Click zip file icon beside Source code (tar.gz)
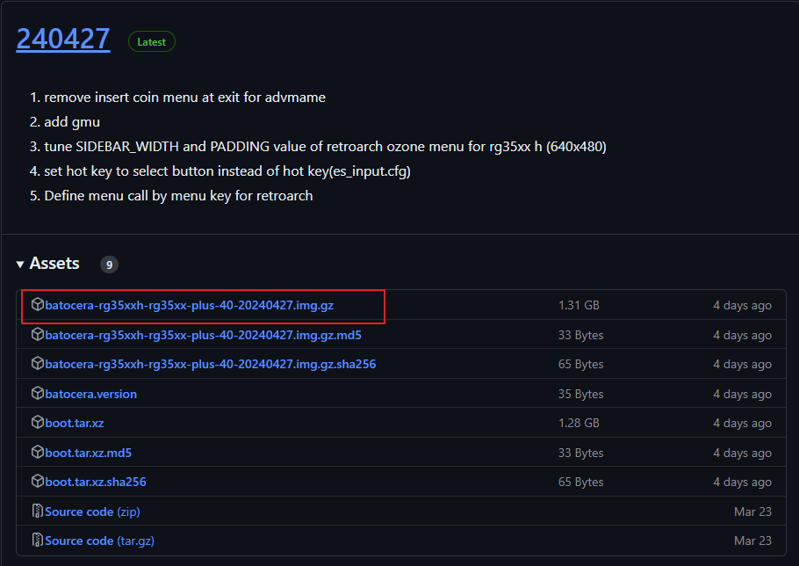The width and height of the screenshot is (799, 566). point(37,540)
